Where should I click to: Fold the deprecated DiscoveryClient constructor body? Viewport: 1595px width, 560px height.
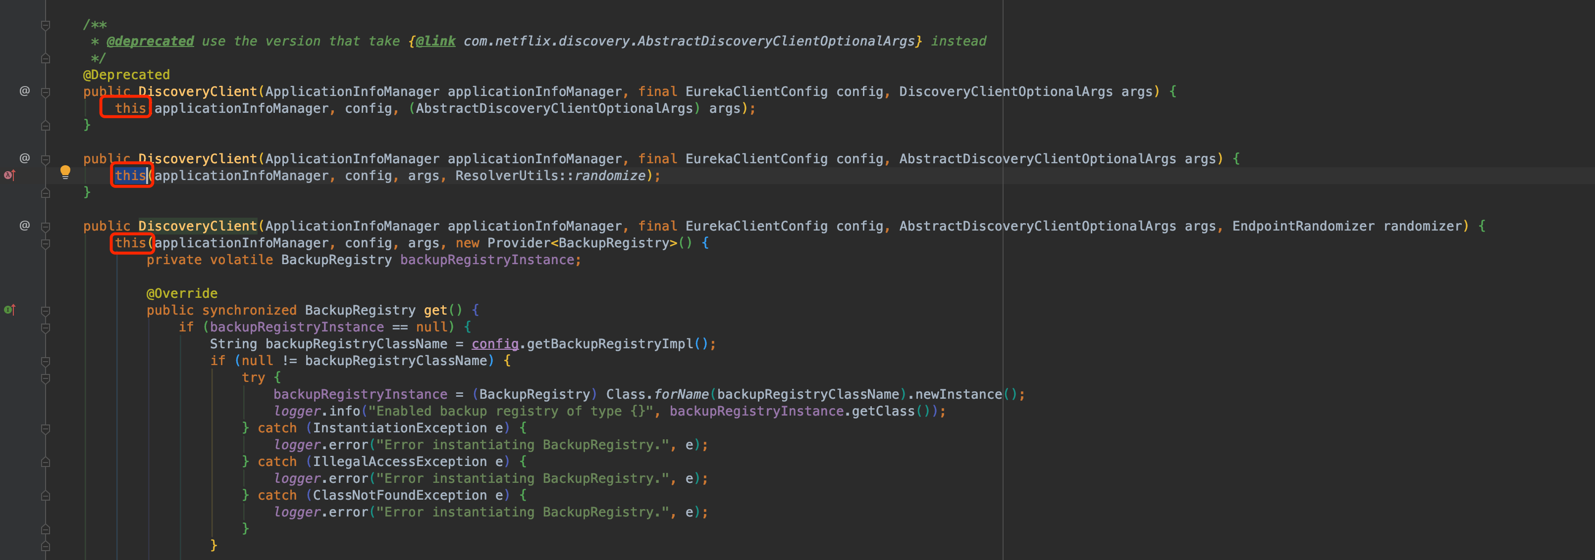coord(45,92)
